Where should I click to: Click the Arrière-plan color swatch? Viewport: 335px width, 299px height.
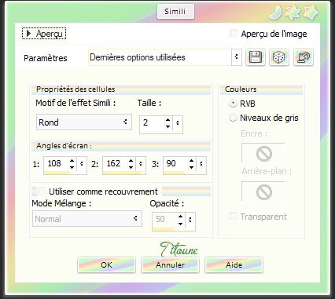coord(263,191)
